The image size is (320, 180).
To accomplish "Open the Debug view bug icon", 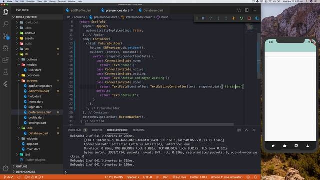I will (5, 48).
